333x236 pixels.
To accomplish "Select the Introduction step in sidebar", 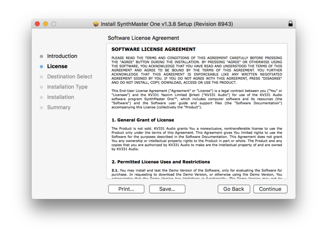I will pyautogui.click(x=62, y=56).
